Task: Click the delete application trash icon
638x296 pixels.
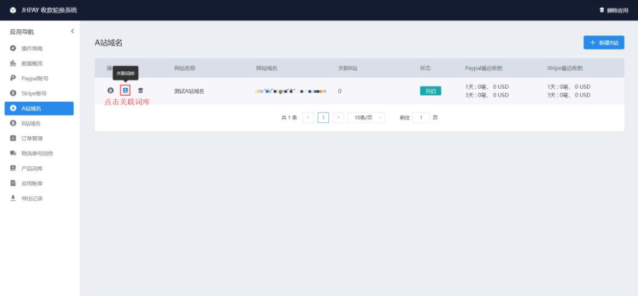Action: [x=602, y=10]
